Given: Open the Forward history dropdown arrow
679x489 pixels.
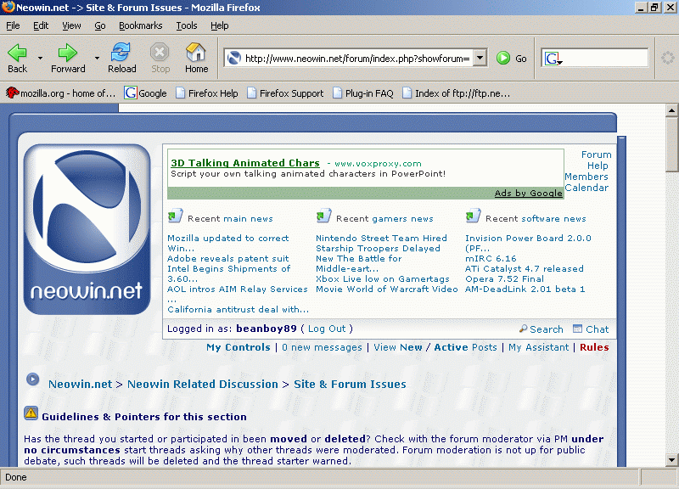Looking at the screenshot, I should [x=97, y=58].
